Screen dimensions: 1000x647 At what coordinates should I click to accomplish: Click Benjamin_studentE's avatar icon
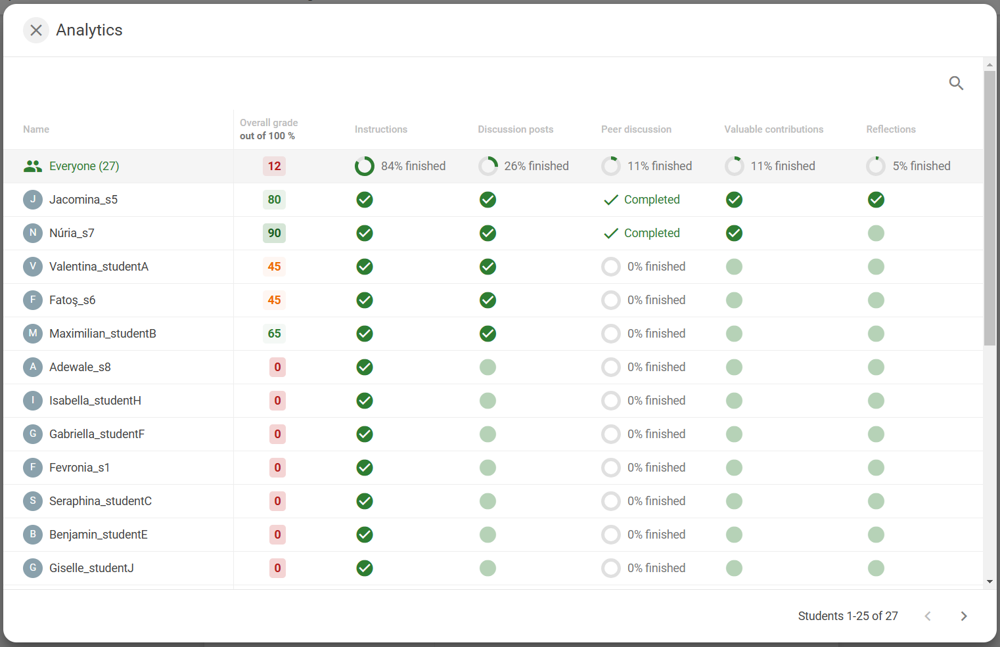tap(33, 535)
